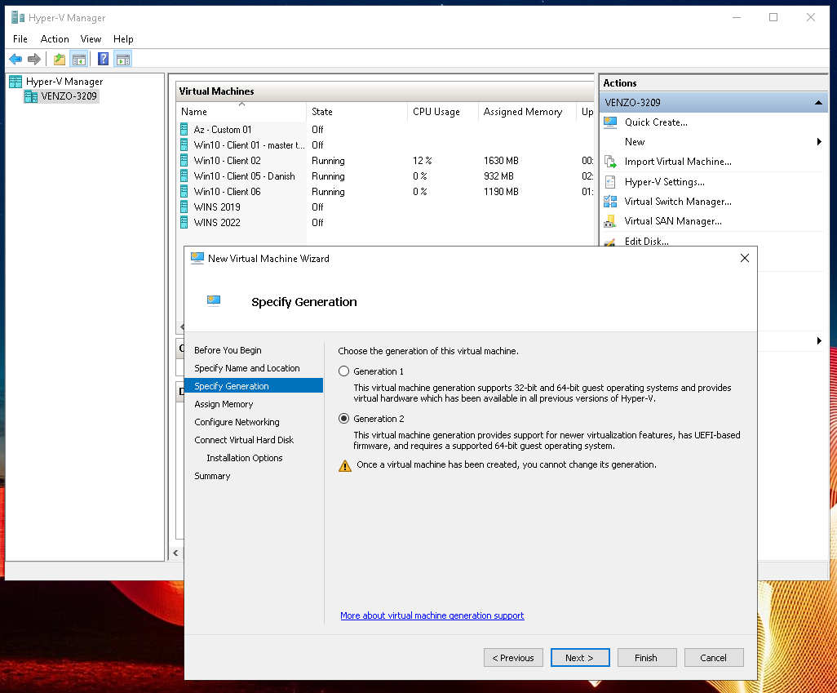Go to Assign Memory wizard step
The width and height of the screenshot is (837, 693).
(224, 404)
